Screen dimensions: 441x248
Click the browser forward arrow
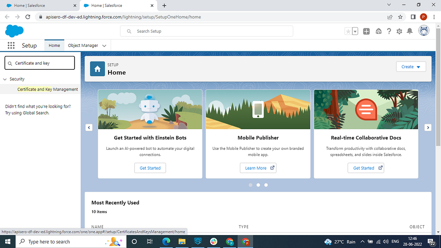[17, 17]
